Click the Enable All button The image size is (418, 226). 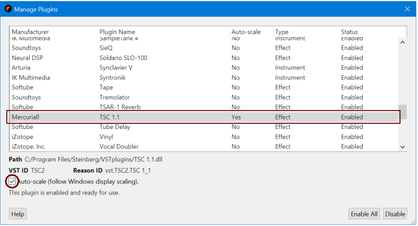coord(364,214)
